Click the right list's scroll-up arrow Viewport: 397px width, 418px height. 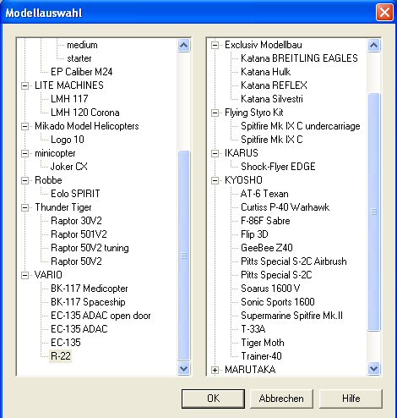[x=373, y=45]
